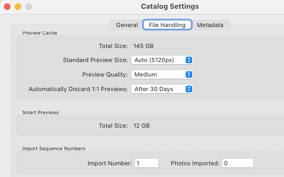This screenshot has height=177, width=284.
Task: Open the Standard Preview Size dropdown
Action: point(162,60)
